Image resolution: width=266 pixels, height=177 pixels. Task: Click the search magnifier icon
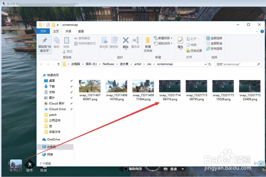tap(259, 64)
